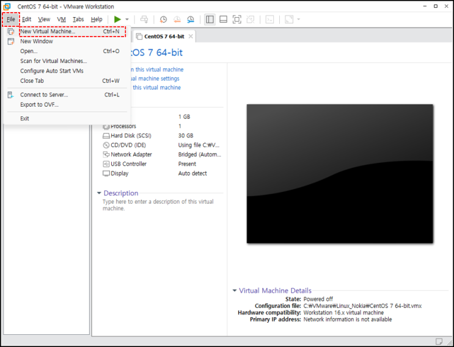Screen dimensions: 454x347
Task: Select Scan for Virtual Machines...
Action: click(67, 61)
